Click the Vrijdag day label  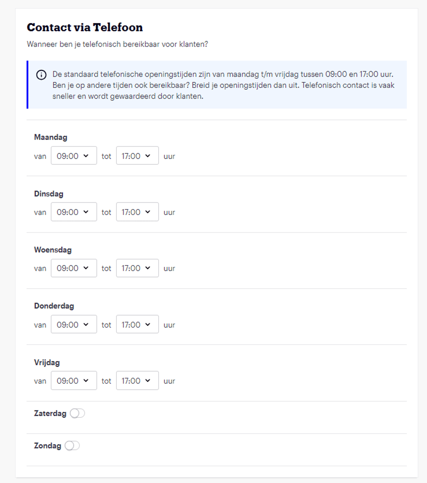point(47,363)
